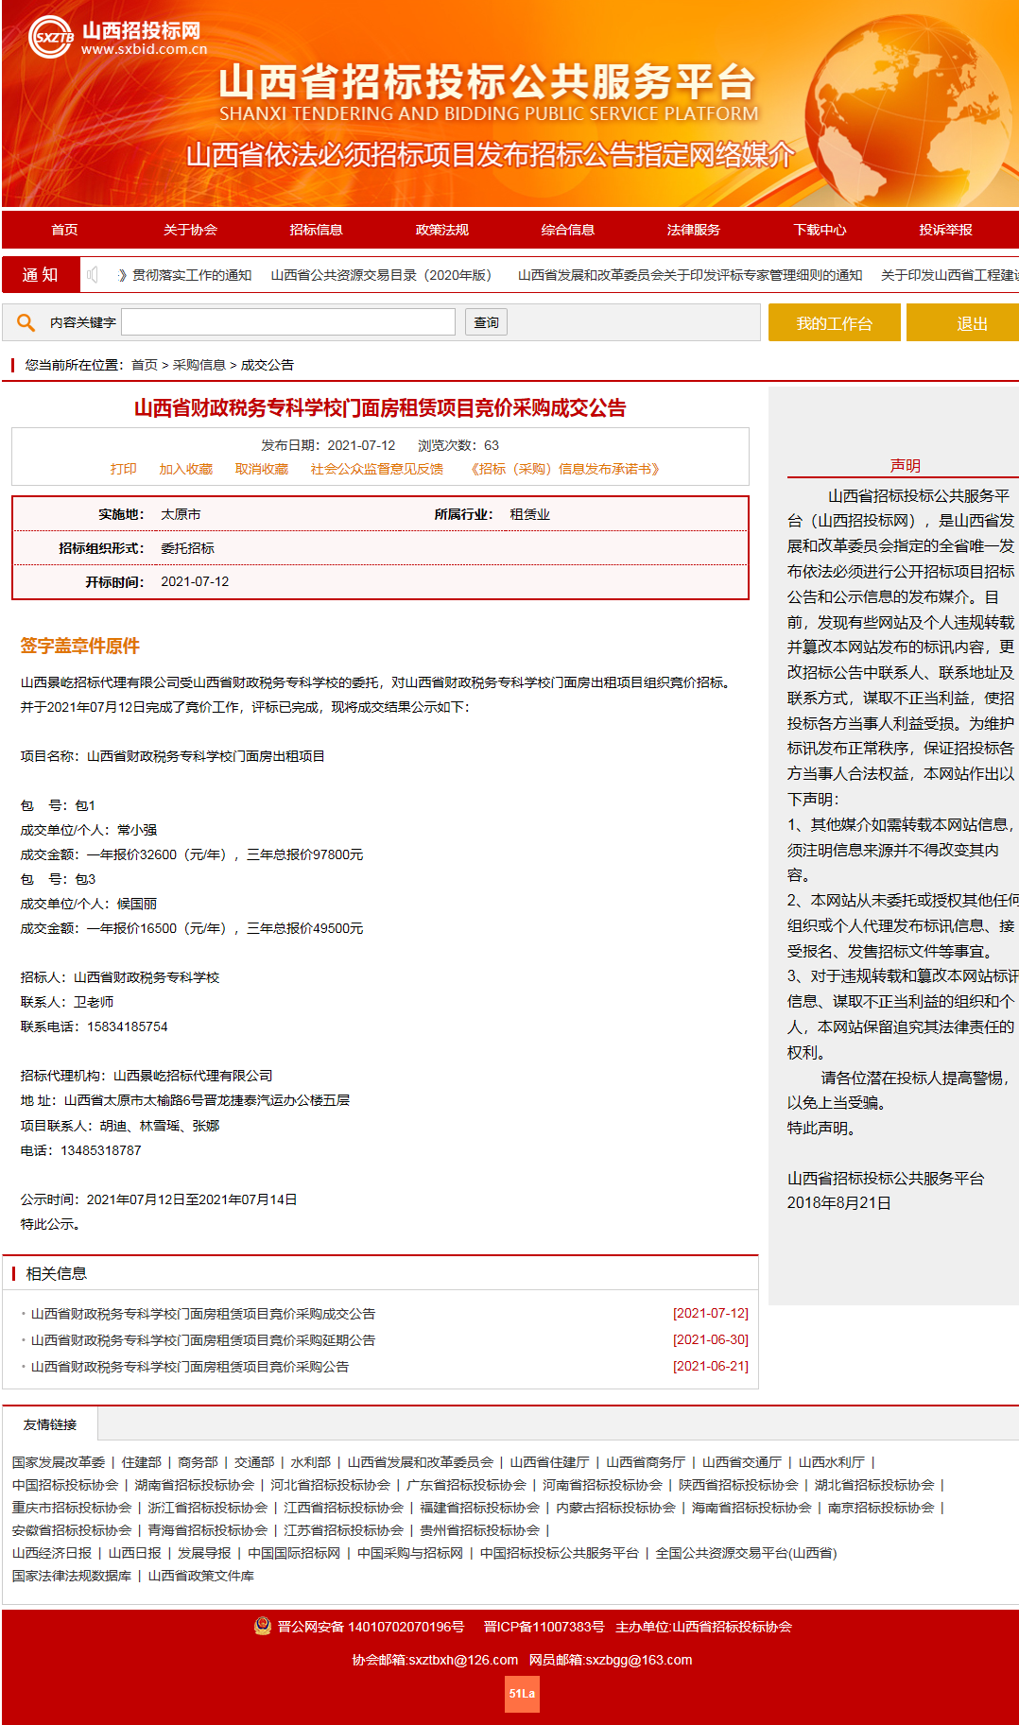This screenshot has height=1725, width=1019.
Task: Open the 招标信息 menu item
Action: tap(316, 230)
